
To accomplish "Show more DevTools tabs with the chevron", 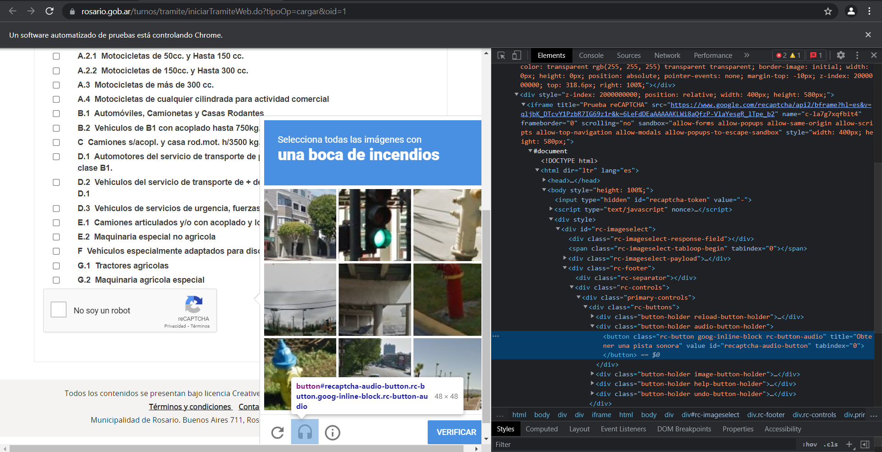I will [747, 56].
